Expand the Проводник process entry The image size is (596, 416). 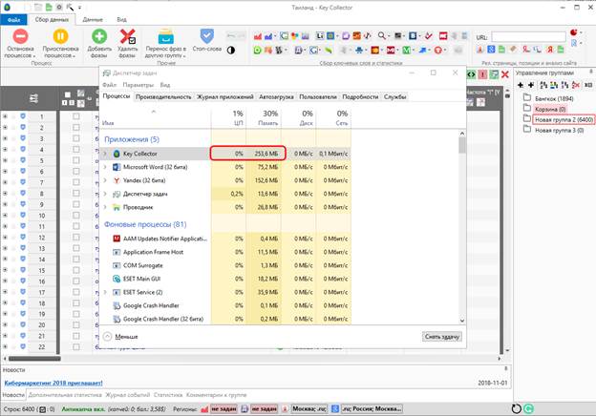click(105, 207)
